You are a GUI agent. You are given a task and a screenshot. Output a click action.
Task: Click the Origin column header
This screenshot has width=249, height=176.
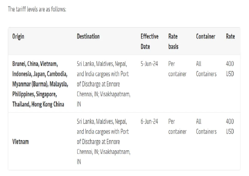(18, 36)
